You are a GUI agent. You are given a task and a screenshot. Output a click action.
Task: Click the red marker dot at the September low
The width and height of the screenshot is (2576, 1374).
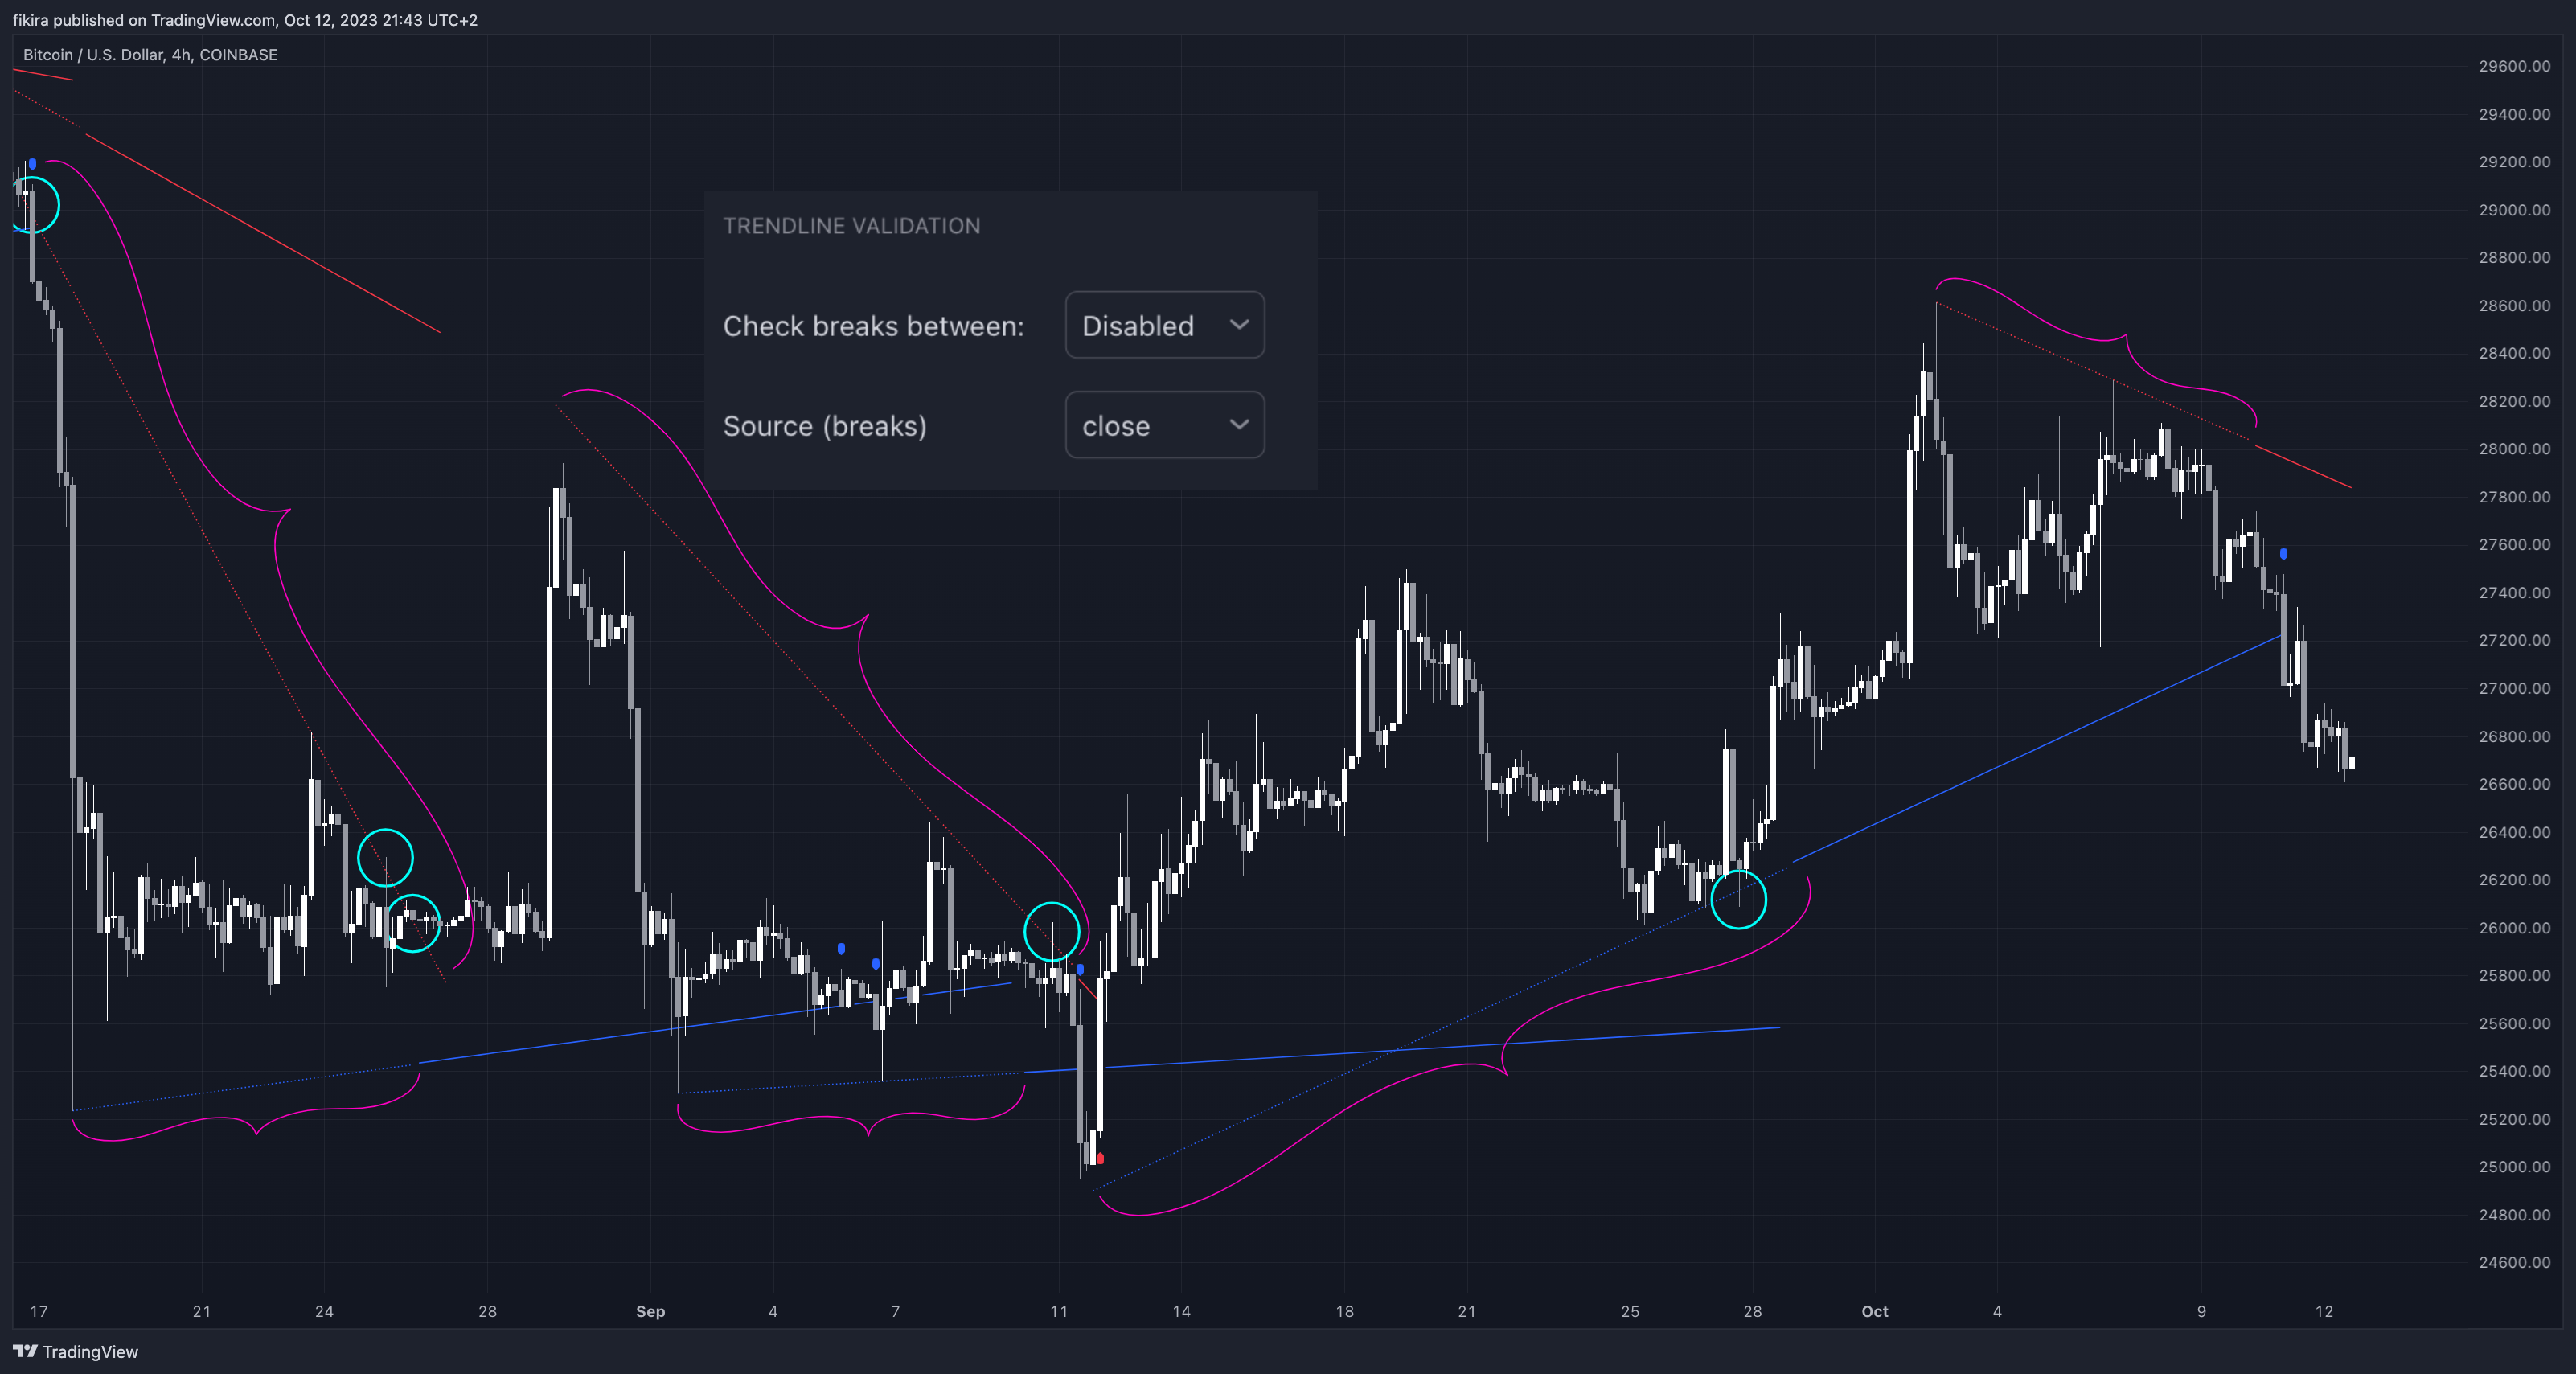[1100, 1159]
